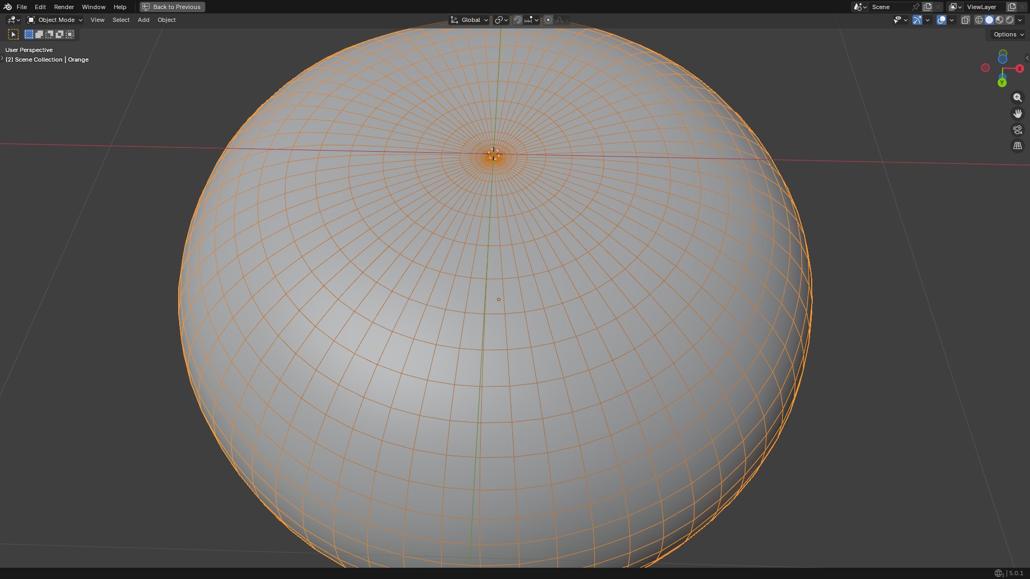Expand the Options dropdown
This screenshot has height=579, width=1030.
point(1008,34)
